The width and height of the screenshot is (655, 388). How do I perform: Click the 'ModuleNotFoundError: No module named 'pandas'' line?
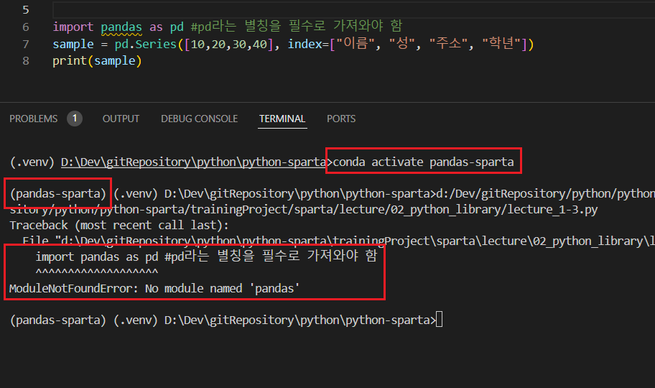tap(154, 289)
